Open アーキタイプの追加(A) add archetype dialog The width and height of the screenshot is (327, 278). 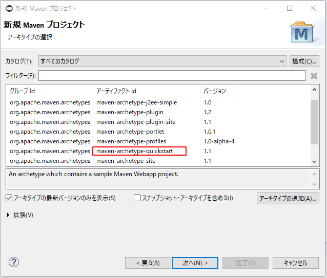[x=288, y=198]
